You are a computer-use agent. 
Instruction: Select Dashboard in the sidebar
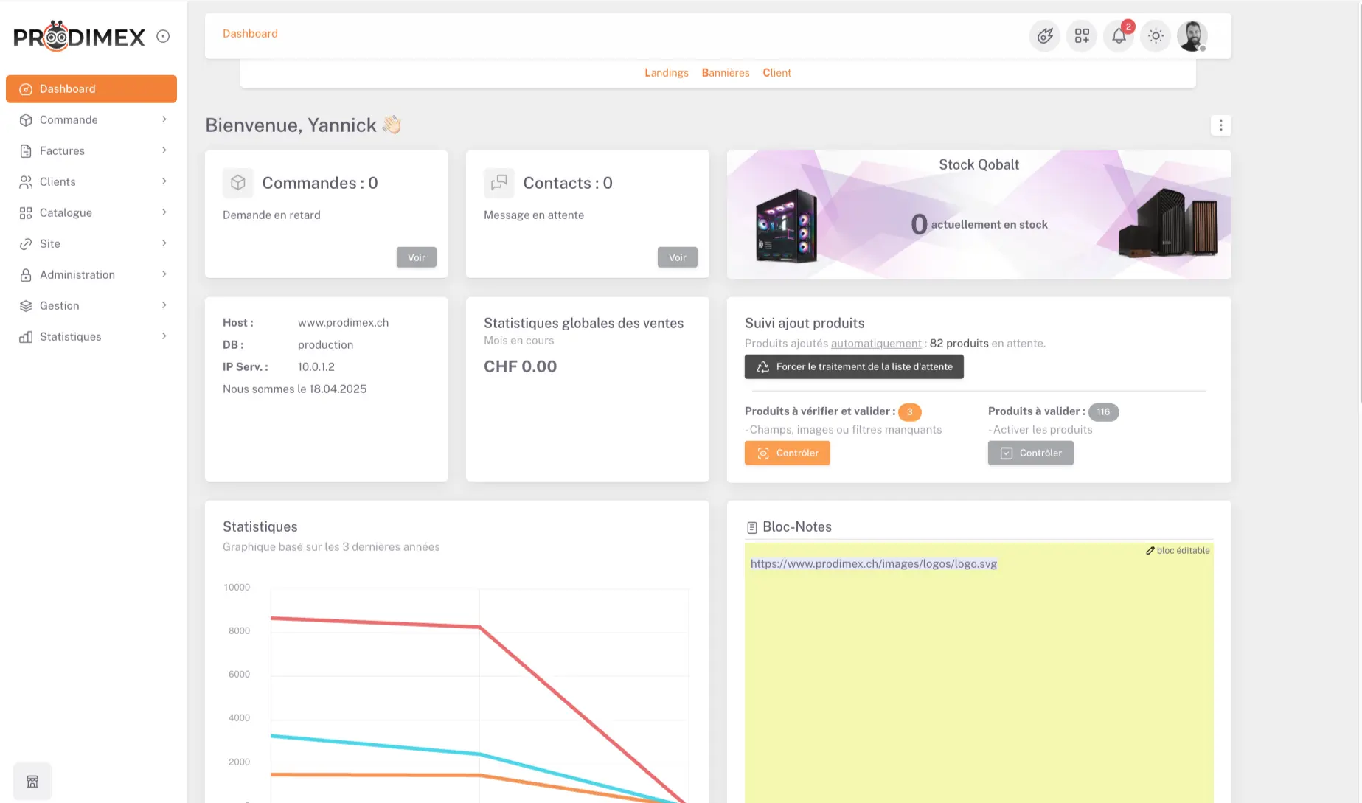(x=91, y=89)
